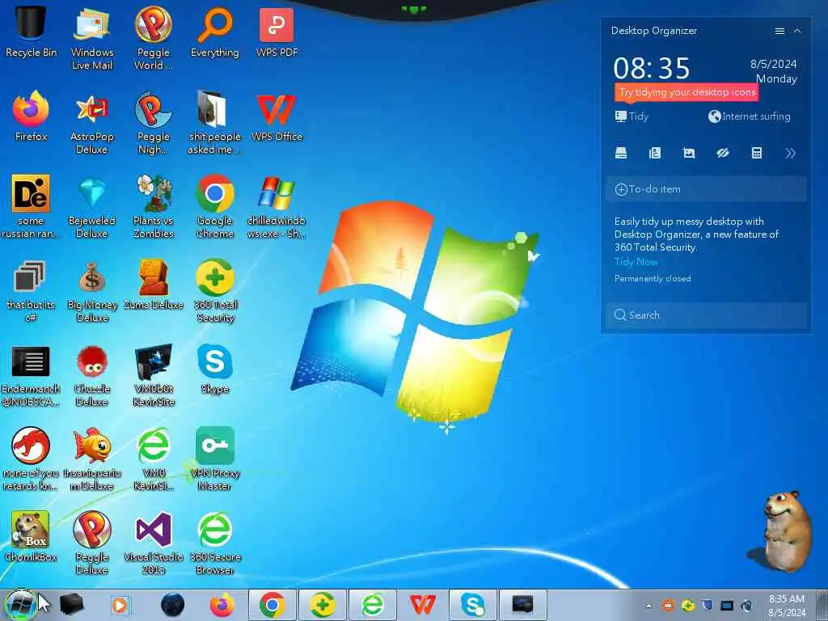Select the VMOb0x KevinSite monitor icon
The width and height of the screenshot is (828, 621).
(x=153, y=375)
